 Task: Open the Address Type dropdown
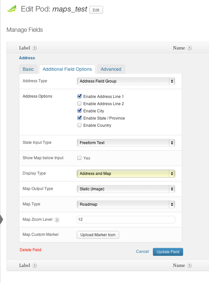point(126,81)
